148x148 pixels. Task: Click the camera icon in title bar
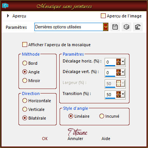[5, 6]
